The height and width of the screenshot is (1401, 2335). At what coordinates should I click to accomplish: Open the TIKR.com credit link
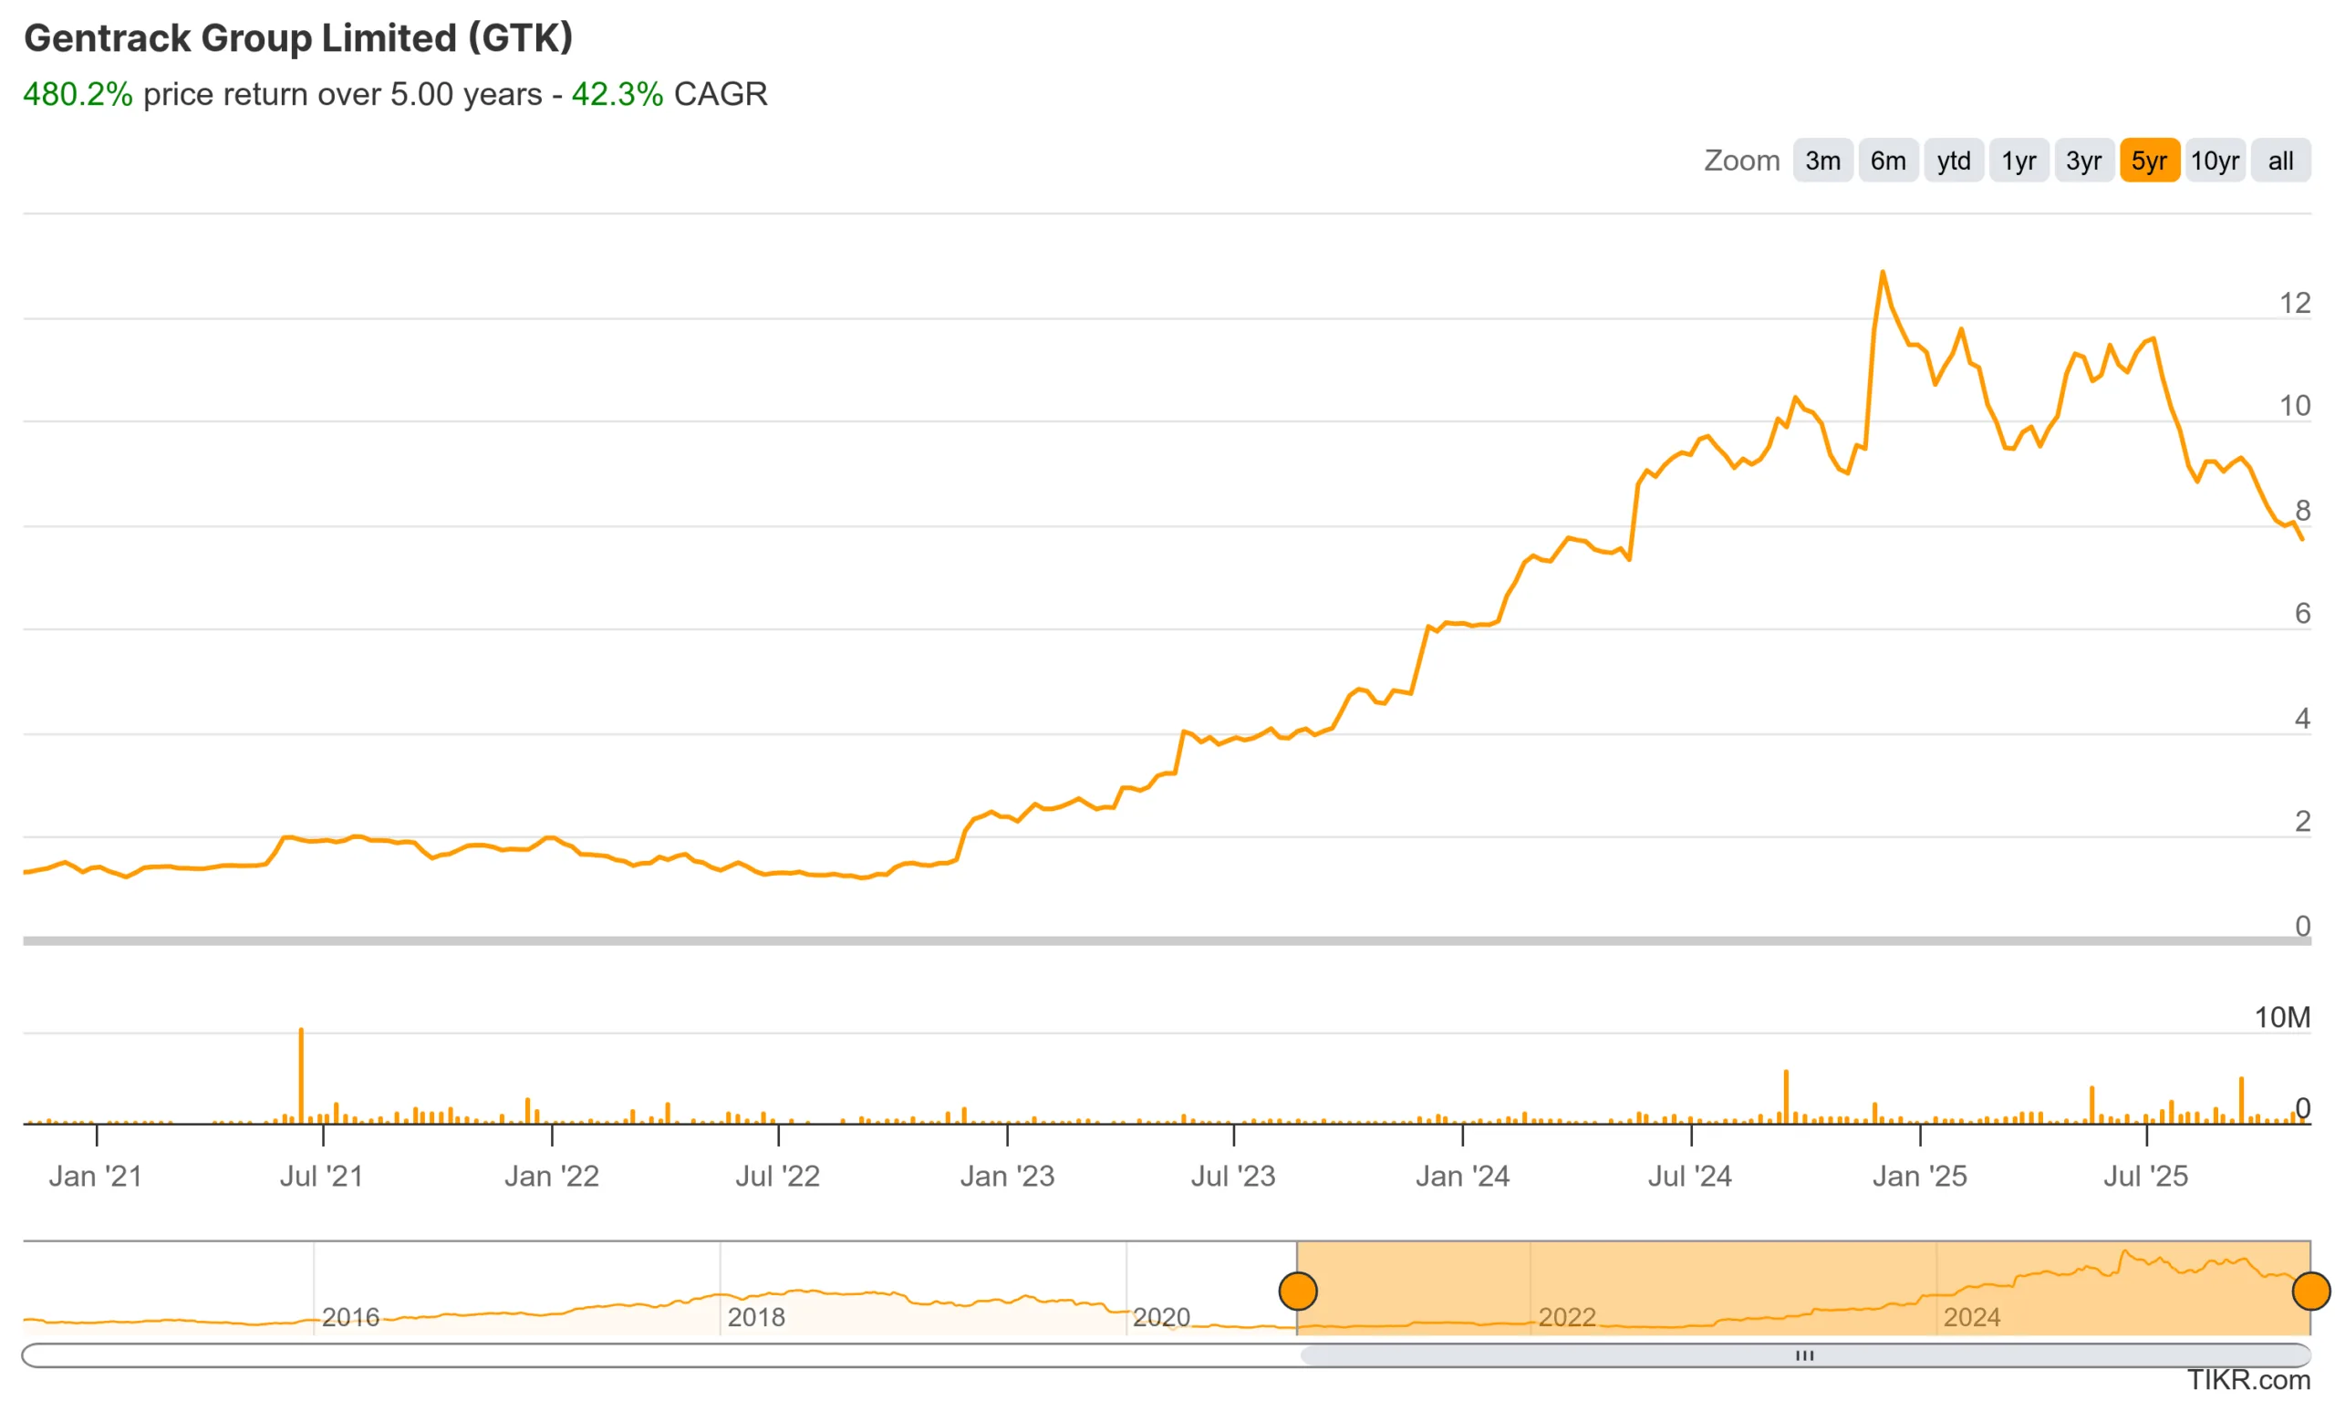coord(2248,1380)
